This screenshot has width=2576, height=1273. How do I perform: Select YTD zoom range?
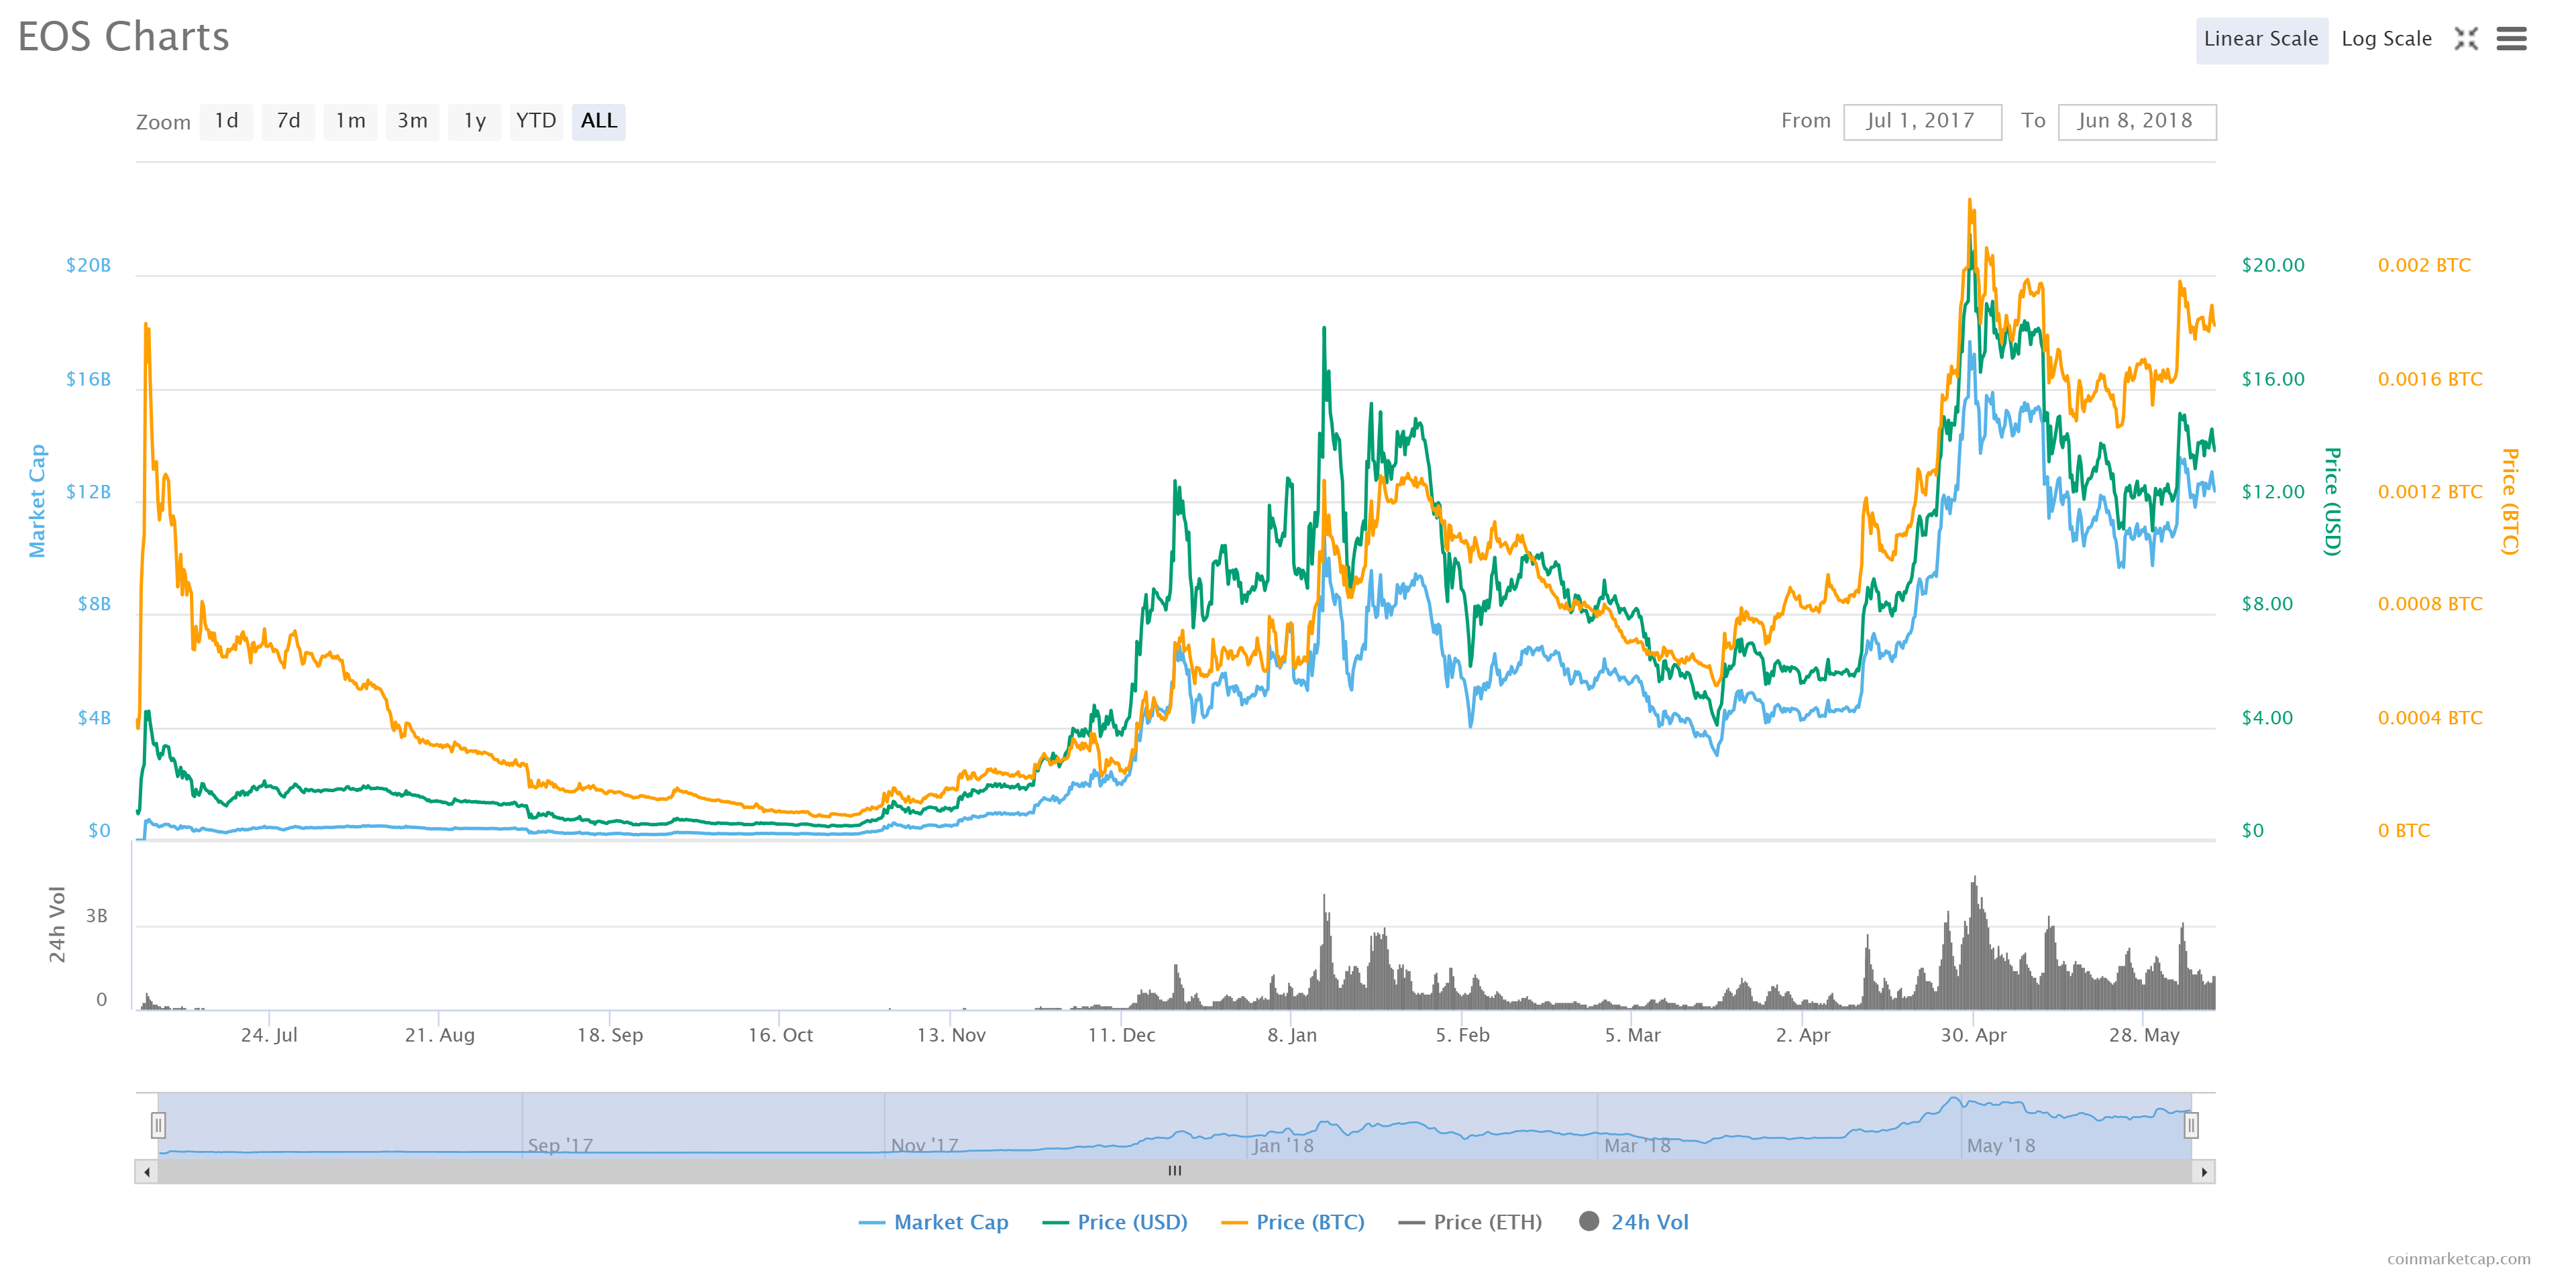536,121
